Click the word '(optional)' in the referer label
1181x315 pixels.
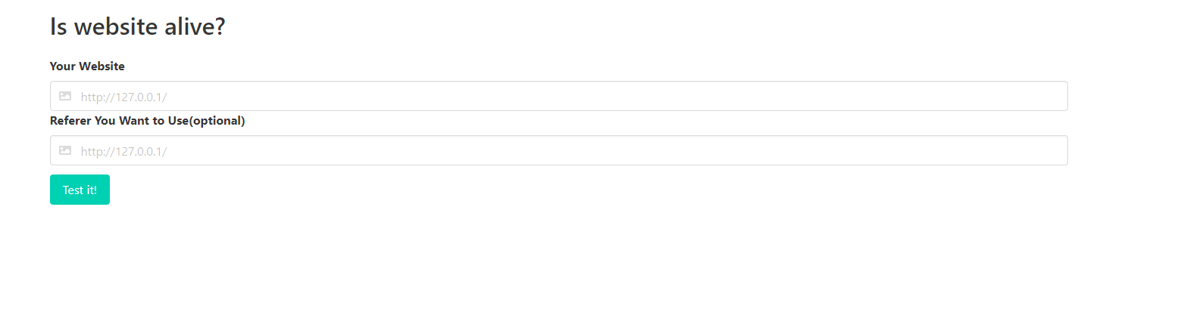pyautogui.click(x=217, y=121)
